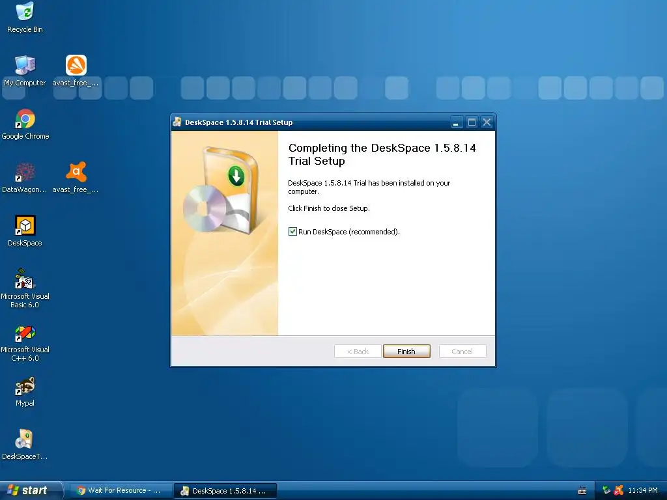
Task: Click the grayed Cancel button
Action: tap(462, 351)
